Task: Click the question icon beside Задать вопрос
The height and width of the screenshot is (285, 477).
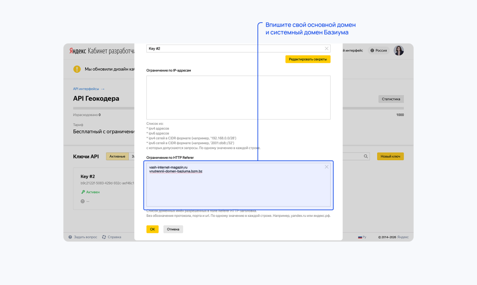Action: [70, 237]
